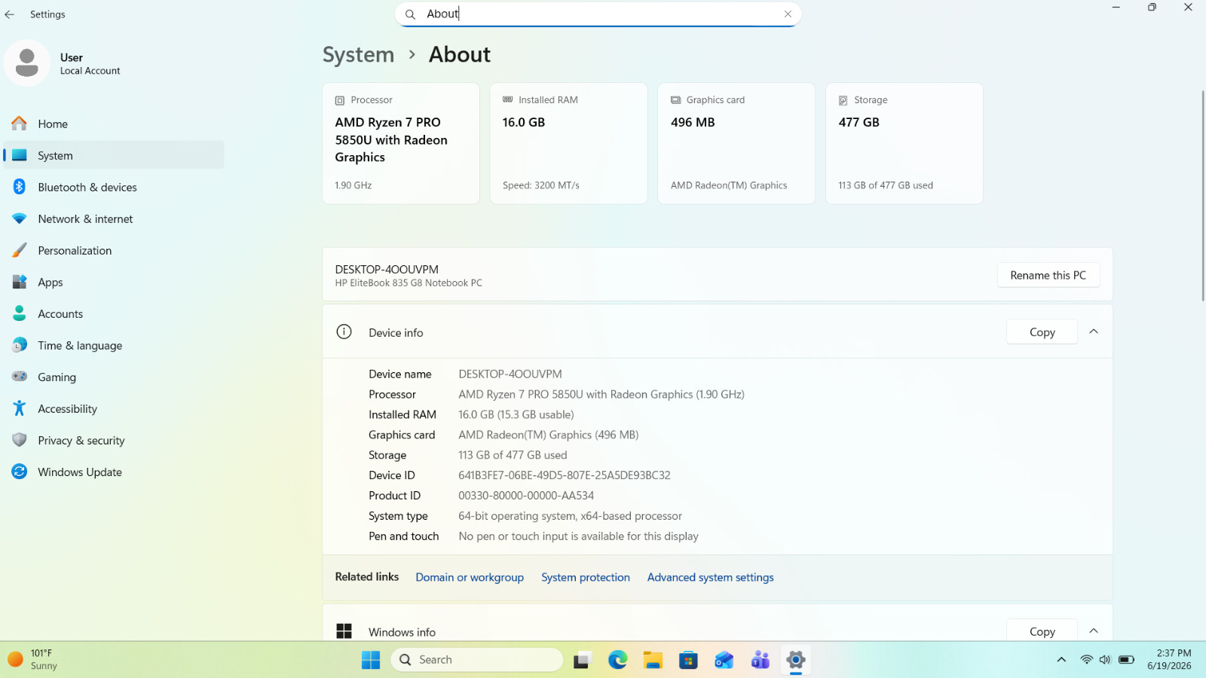Click the vertical scrollbar thumb
The width and height of the screenshot is (1206, 678).
[1202, 196]
